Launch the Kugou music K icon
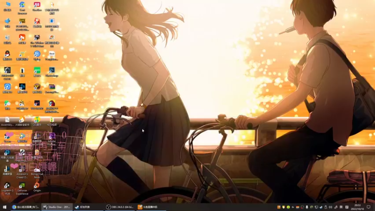Screen dimensions: 375x211 tap(7, 88)
